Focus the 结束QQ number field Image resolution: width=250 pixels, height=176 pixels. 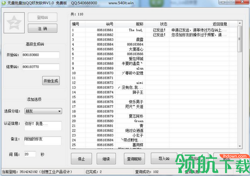click(x=41, y=67)
